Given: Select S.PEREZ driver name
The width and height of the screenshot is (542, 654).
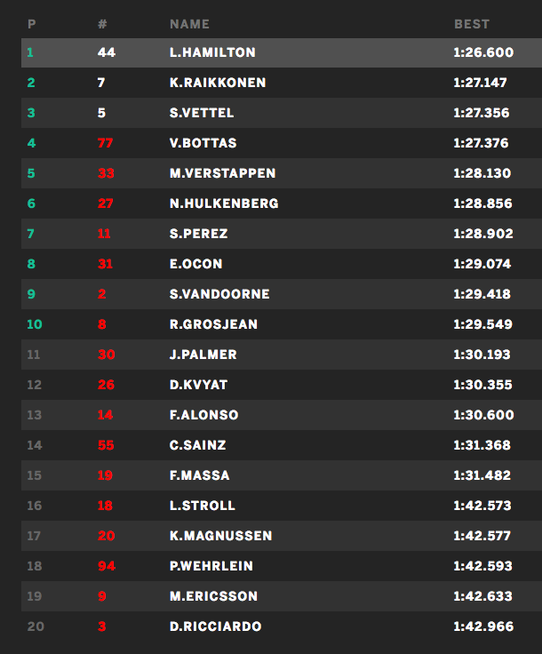Looking at the screenshot, I should click(x=198, y=234).
